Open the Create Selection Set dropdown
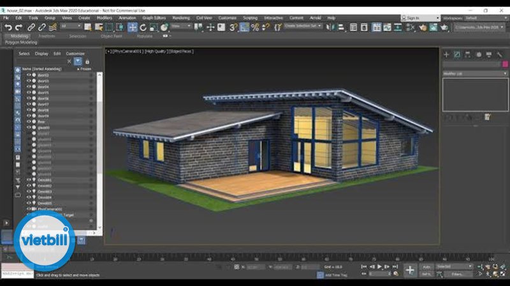The height and width of the screenshot is (286, 510). [x=303, y=26]
